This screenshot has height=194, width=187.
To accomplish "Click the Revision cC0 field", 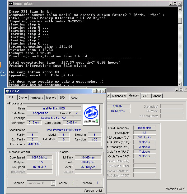I will (95, 139).
